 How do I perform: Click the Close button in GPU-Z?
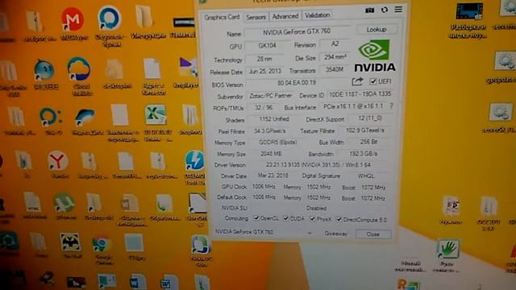372,234
